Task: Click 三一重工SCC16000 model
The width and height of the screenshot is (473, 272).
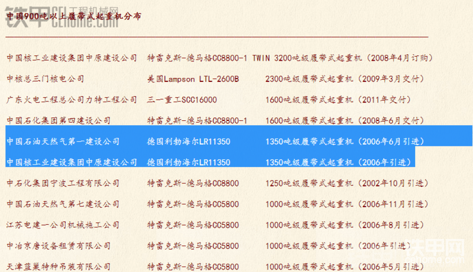Action: click(182, 100)
